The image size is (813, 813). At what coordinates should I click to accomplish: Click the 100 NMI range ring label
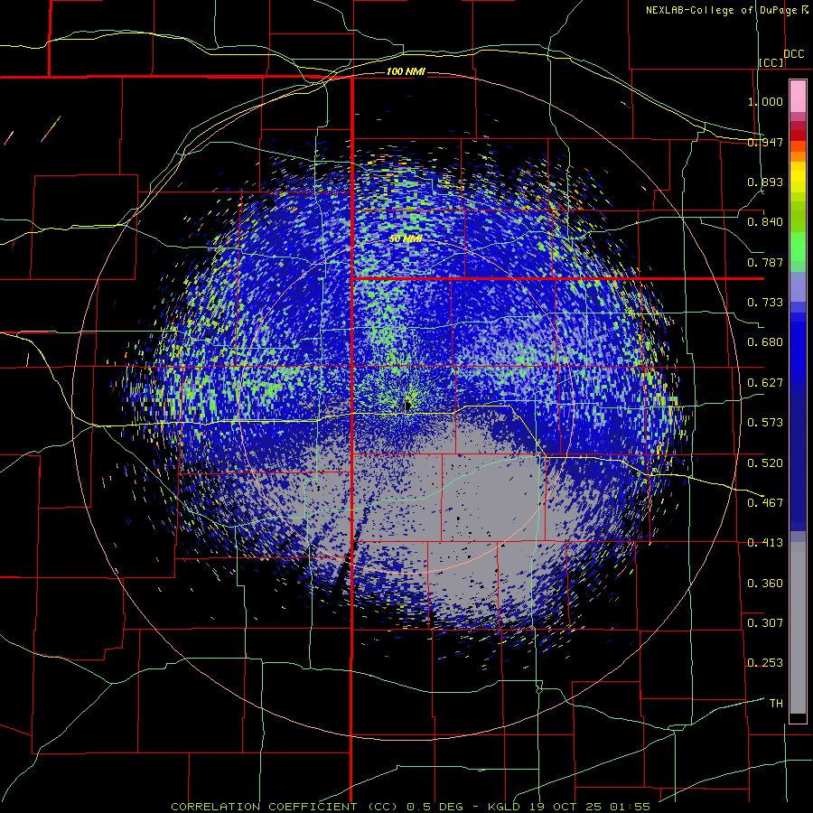click(x=406, y=71)
